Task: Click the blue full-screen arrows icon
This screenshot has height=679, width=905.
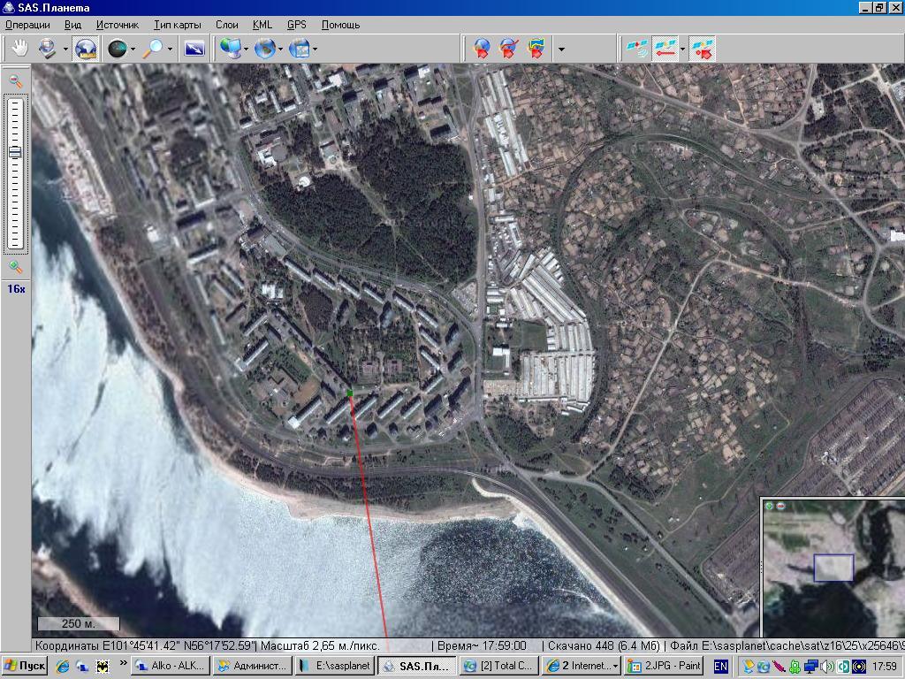Action: coord(194,49)
